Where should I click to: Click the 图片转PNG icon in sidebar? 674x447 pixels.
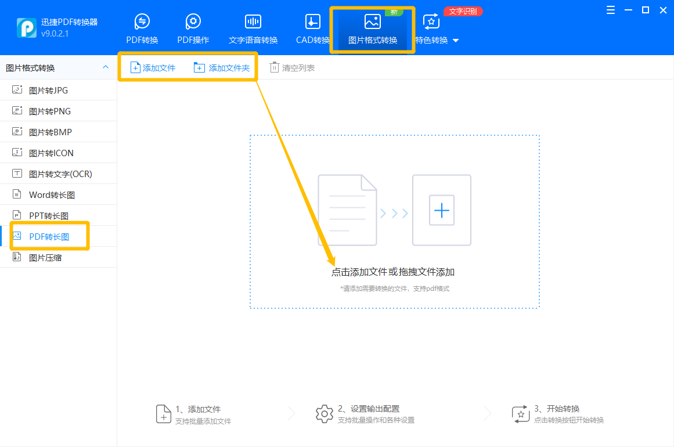[x=17, y=111]
